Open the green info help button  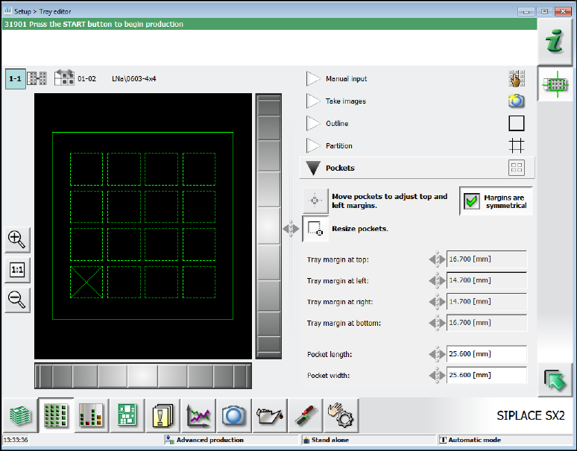(x=554, y=44)
